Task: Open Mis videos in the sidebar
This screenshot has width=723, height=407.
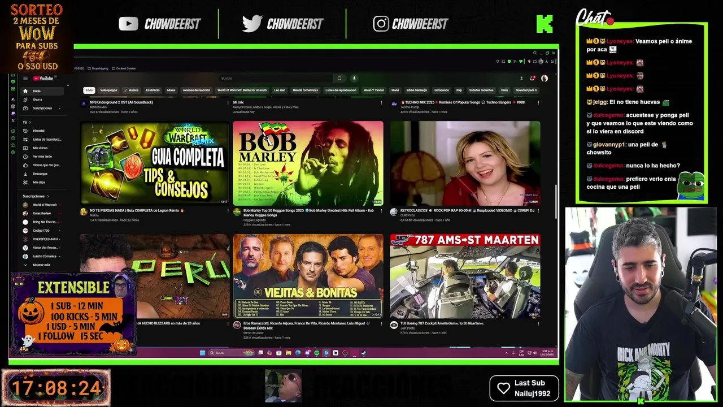Action: (42, 148)
